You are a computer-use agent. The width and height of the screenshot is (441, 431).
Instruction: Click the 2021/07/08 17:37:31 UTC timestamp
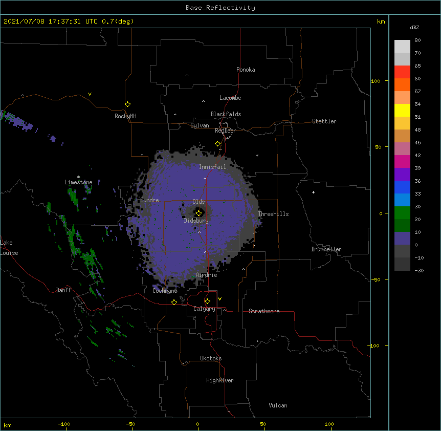[50, 21]
